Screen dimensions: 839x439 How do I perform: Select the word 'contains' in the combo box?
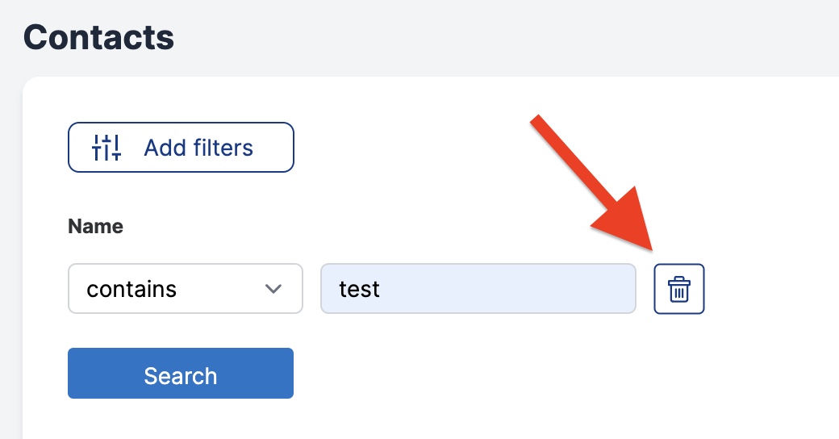131,289
